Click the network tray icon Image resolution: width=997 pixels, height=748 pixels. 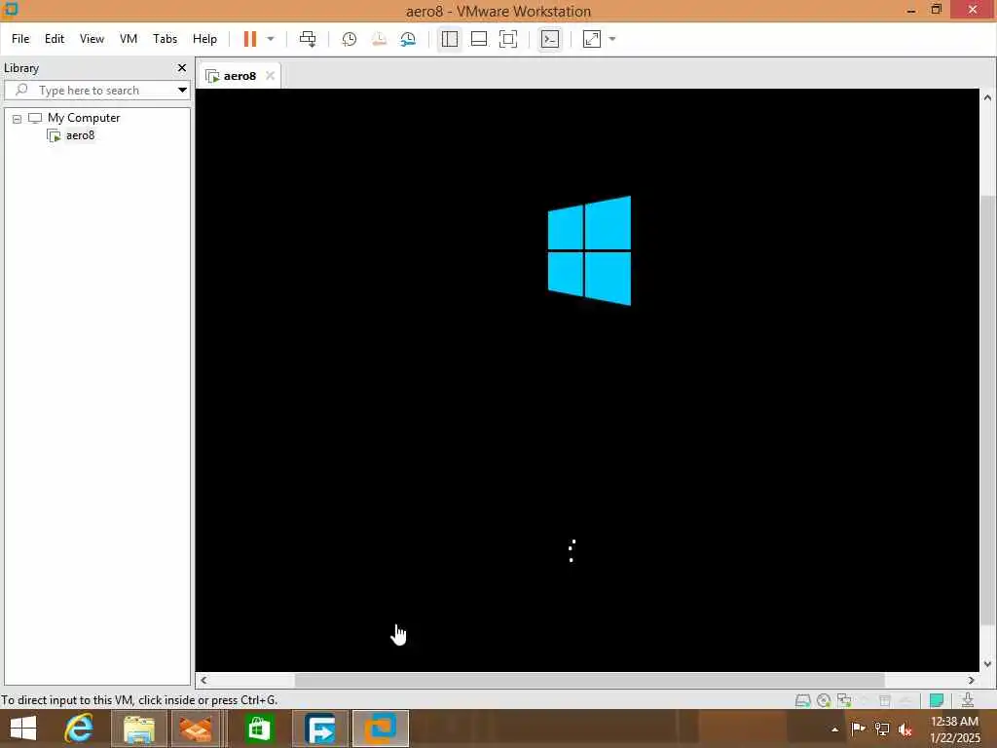click(882, 729)
